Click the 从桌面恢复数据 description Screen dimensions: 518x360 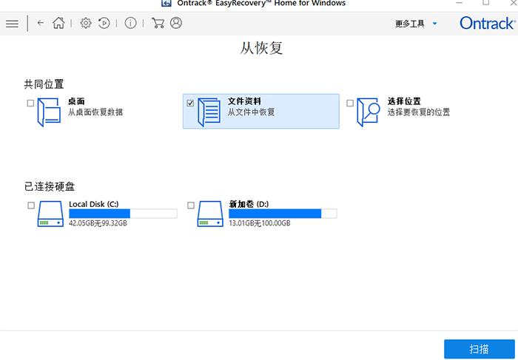point(95,112)
